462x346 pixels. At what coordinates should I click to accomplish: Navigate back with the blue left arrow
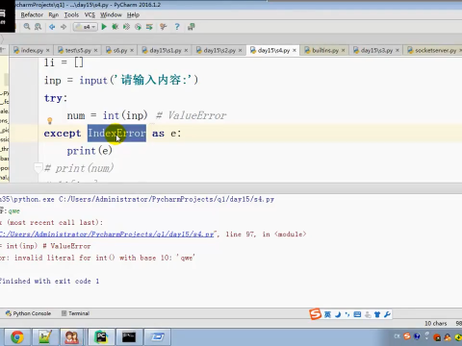pos(52,27)
